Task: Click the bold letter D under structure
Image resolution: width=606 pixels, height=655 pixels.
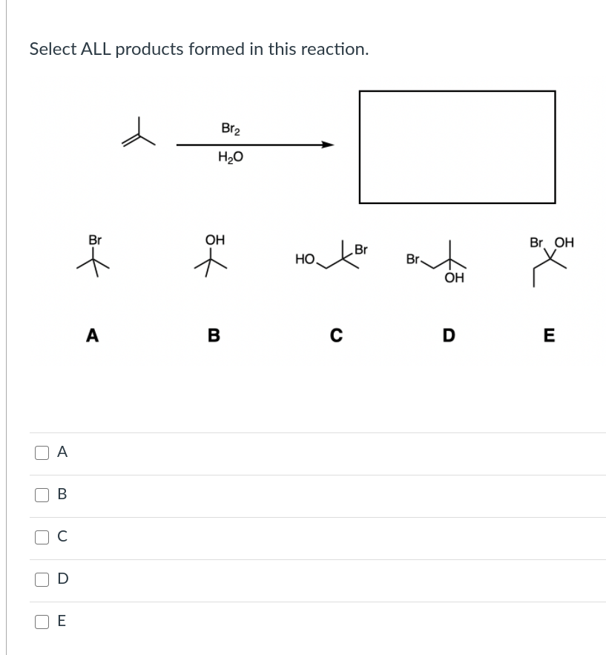Action: coord(449,335)
